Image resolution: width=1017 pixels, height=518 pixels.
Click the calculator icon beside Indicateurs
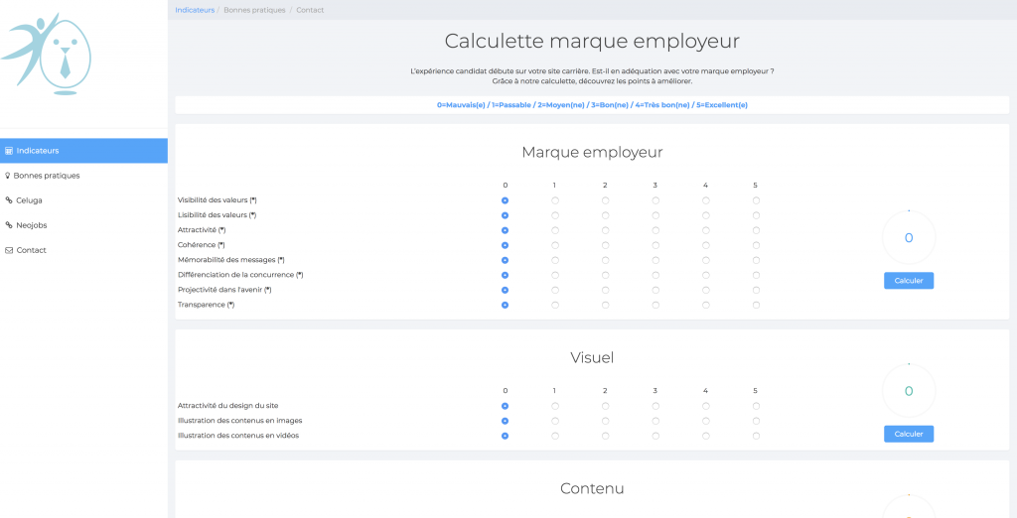(x=9, y=151)
